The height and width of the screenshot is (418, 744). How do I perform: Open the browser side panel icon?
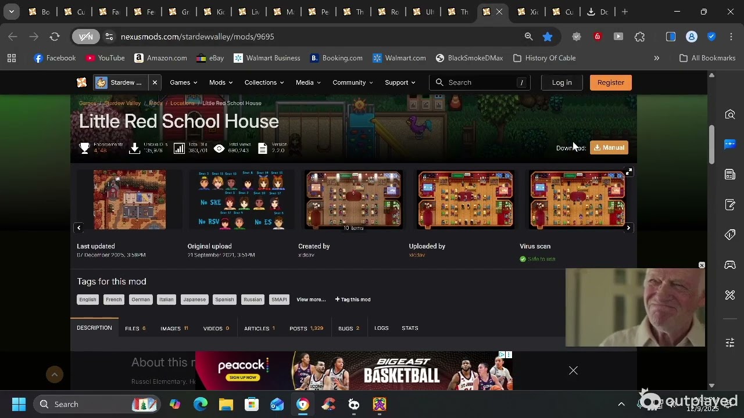pyautogui.click(x=671, y=37)
